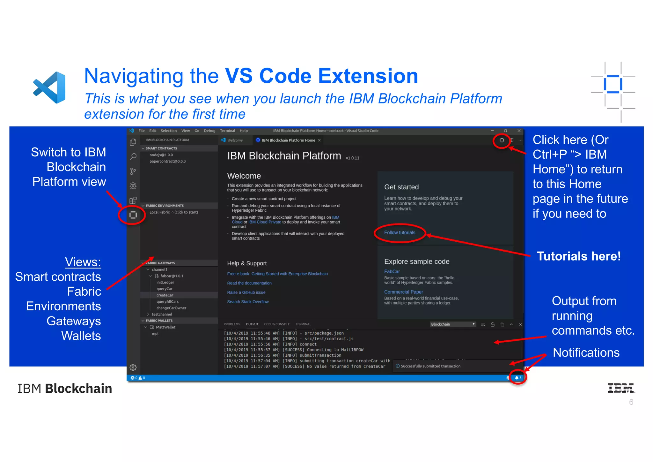
Task: Close the IBM Blockchain Platform Home tab
Action: click(x=319, y=140)
